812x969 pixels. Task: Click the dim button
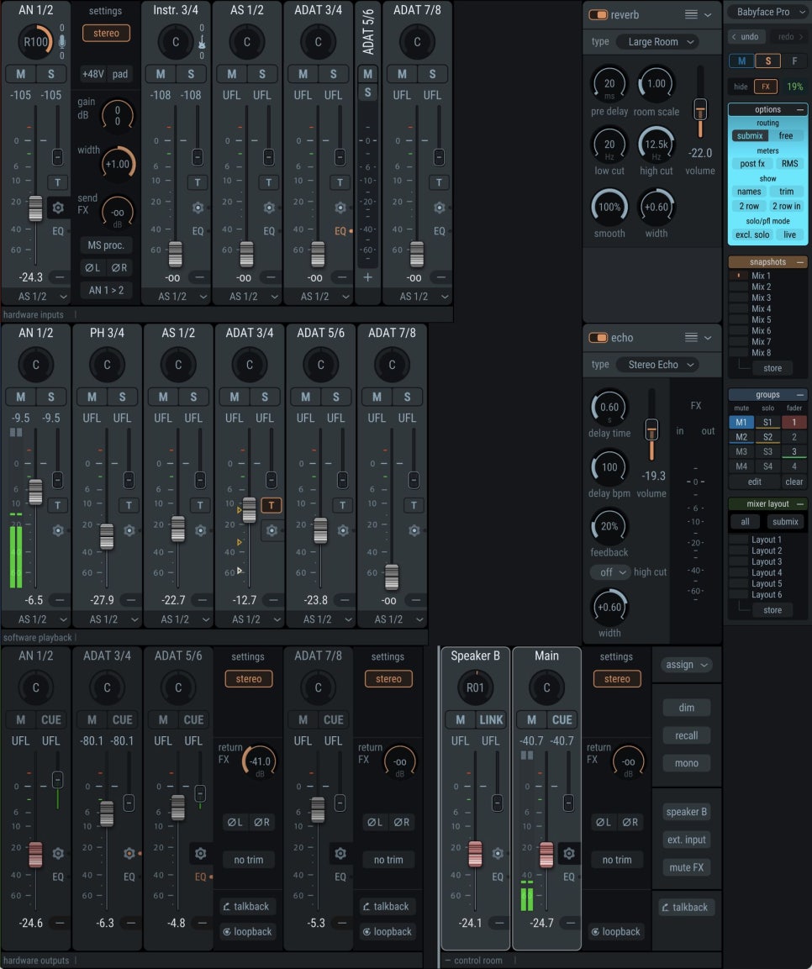tap(687, 708)
